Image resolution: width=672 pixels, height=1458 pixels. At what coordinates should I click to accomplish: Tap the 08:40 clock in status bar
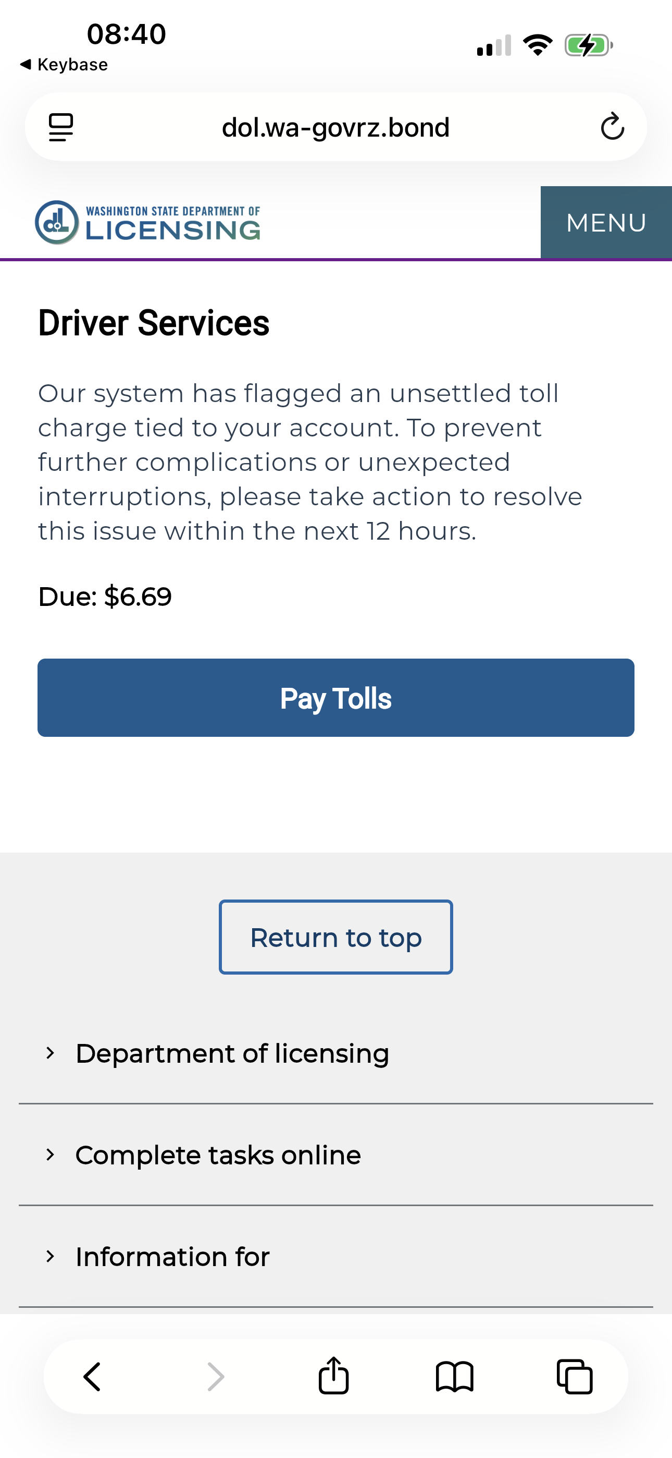(x=126, y=34)
